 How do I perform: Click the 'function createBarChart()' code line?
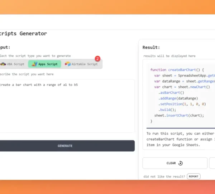tap(177, 70)
